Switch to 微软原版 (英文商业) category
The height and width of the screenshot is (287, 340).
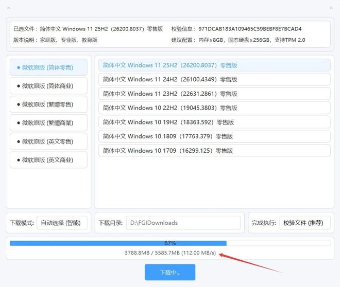(48, 160)
